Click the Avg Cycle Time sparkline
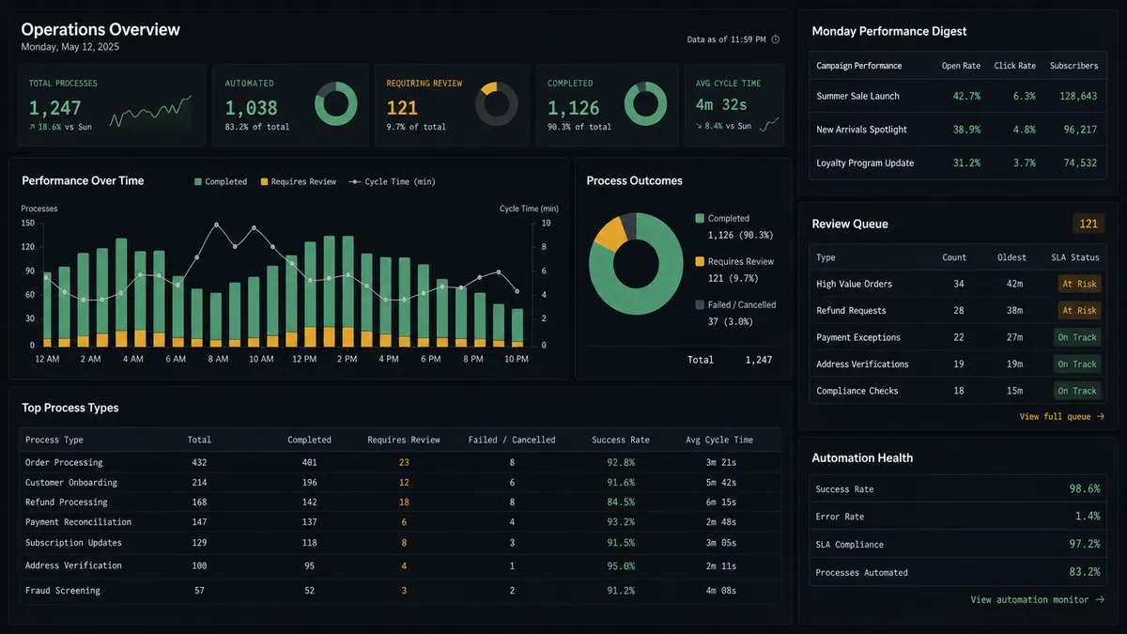The image size is (1127, 634). pos(769,124)
